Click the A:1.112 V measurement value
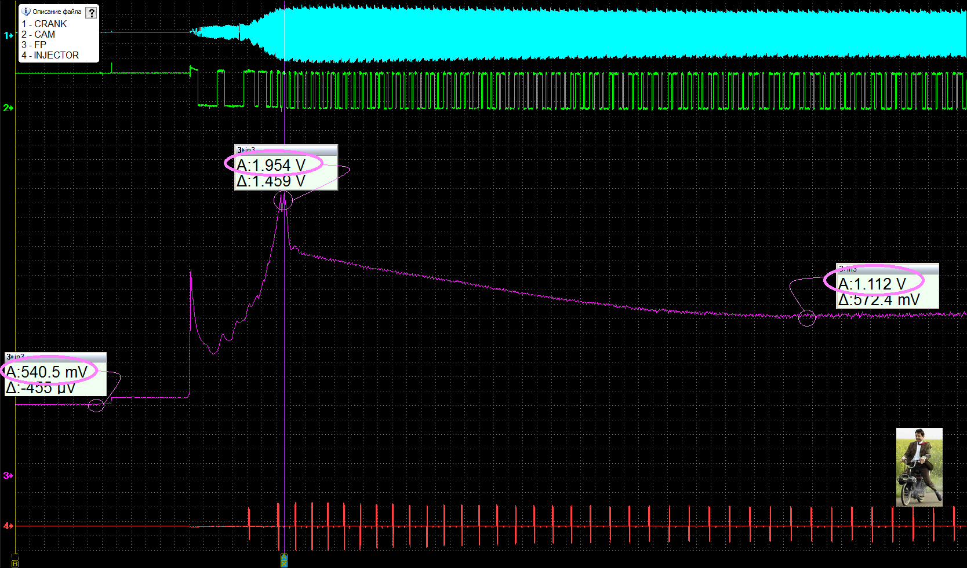967x568 pixels. 872,284
